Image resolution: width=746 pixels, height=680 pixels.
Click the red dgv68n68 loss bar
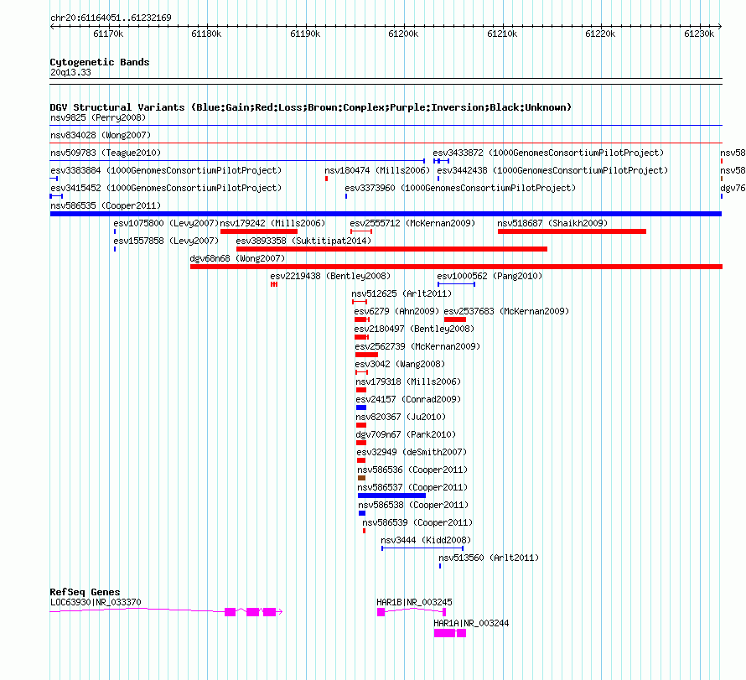click(456, 267)
